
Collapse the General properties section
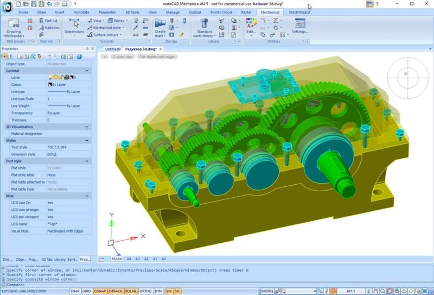click(87, 71)
